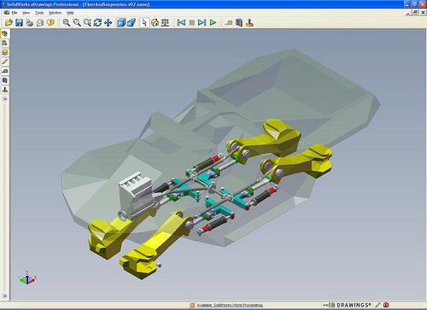Toggle Perspective view icon in toolbar
Viewport: 427px width, 310px height.
[x=132, y=22]
